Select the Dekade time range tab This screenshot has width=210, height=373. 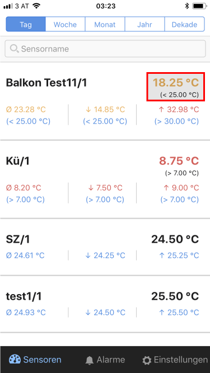tap(185, 24)
